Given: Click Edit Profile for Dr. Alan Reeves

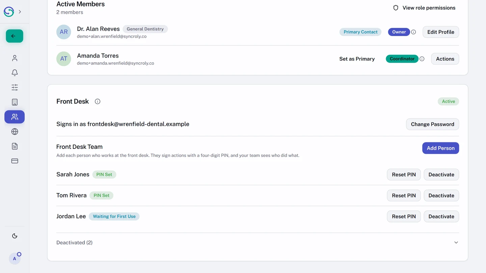Looking at the screenshot, I should click(x=441, y=32).
